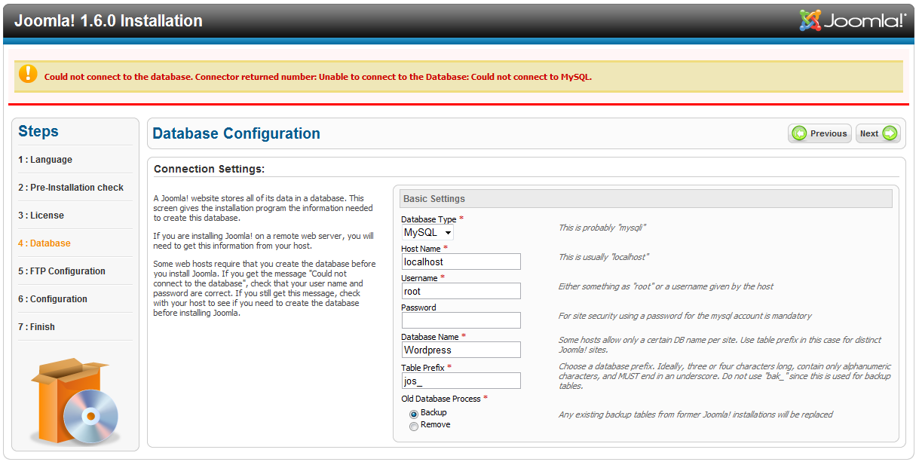Click in the Host Name field
The image size is (919, 465).
[x=461, y=262]
